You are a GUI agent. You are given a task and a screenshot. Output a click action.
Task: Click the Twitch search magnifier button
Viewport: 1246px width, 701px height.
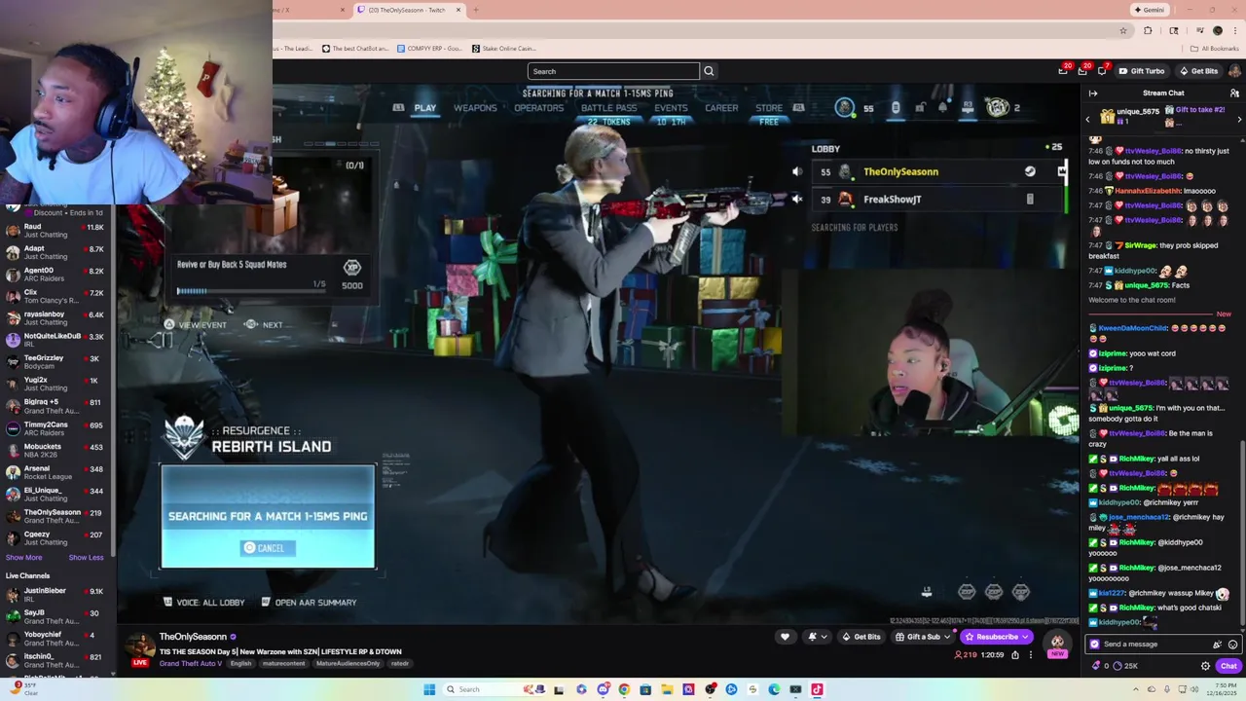click(709, 71)
